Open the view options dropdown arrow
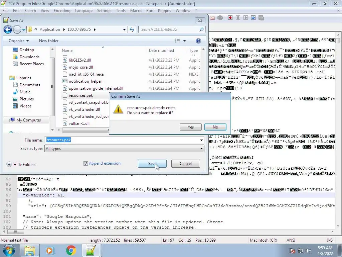Screen dimensions: 342x257 coord(184,41)
